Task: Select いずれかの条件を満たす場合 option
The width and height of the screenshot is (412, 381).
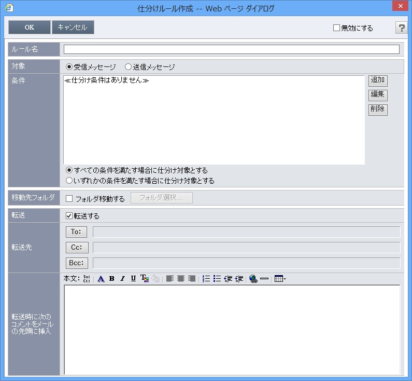Action: coord(69,181)
